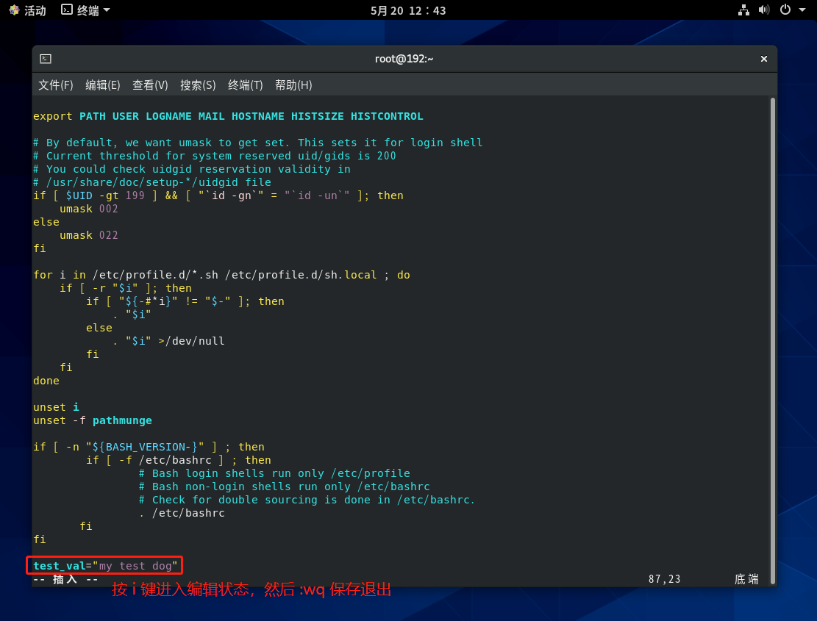Open the 活动 activities overview
Image resolution: width=817 pixels, height=621 pixels.
click(27, 10)
